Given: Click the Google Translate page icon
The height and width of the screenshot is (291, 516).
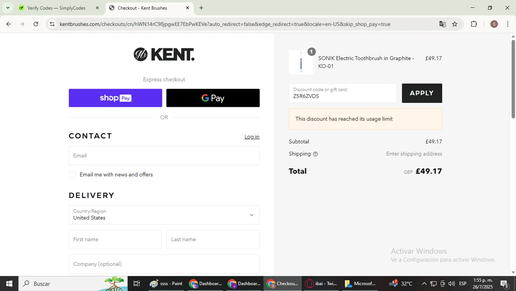Looking at the screenshot, I should [442, 24].
